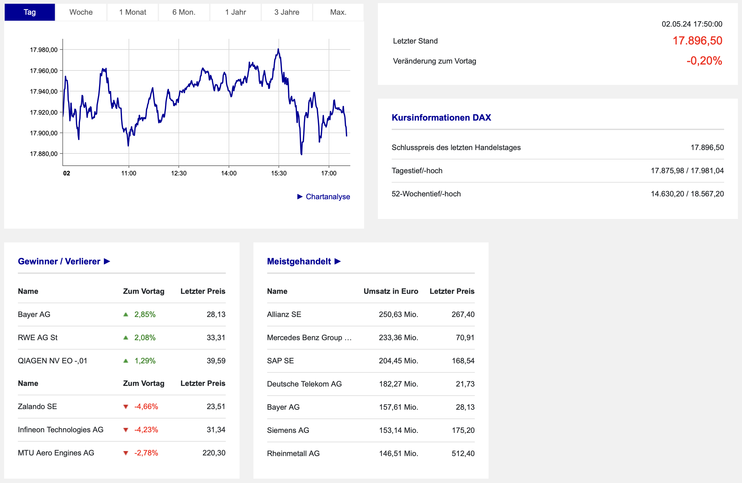This screenshot has width=742, height=483.
Task: Show the 6 Mon. chart range
Action: pyautogui.click(x=184, y=12)
